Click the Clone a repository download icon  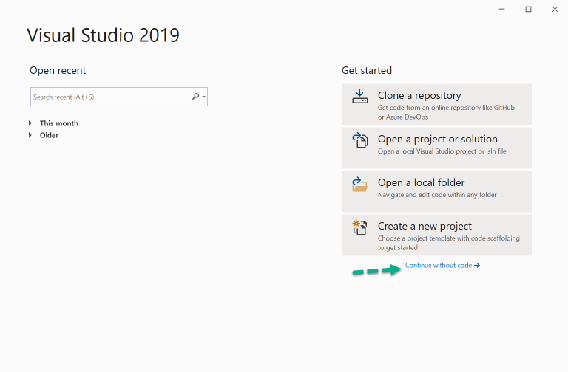pyautogui.click(x=359, y=97)
